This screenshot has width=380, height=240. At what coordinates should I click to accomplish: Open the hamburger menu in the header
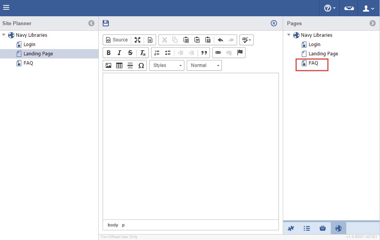(x=6, y=8)
